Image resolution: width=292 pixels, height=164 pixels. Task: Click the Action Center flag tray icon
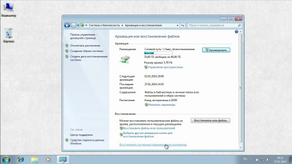[257, 159]
